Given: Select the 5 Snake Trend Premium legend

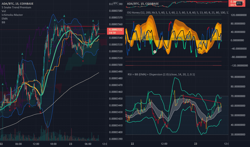Looking at the screenshot, I should [x=16, y=7].
